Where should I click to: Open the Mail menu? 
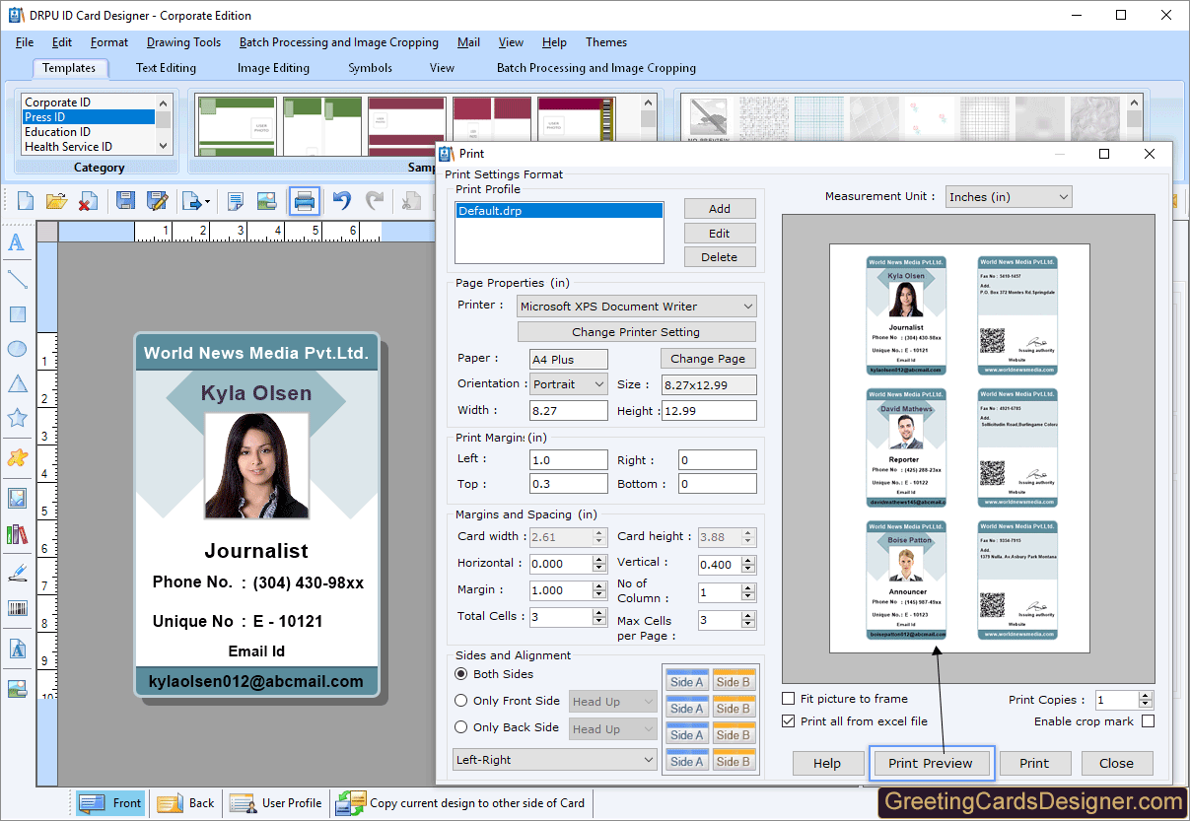(x=468, y=42)
